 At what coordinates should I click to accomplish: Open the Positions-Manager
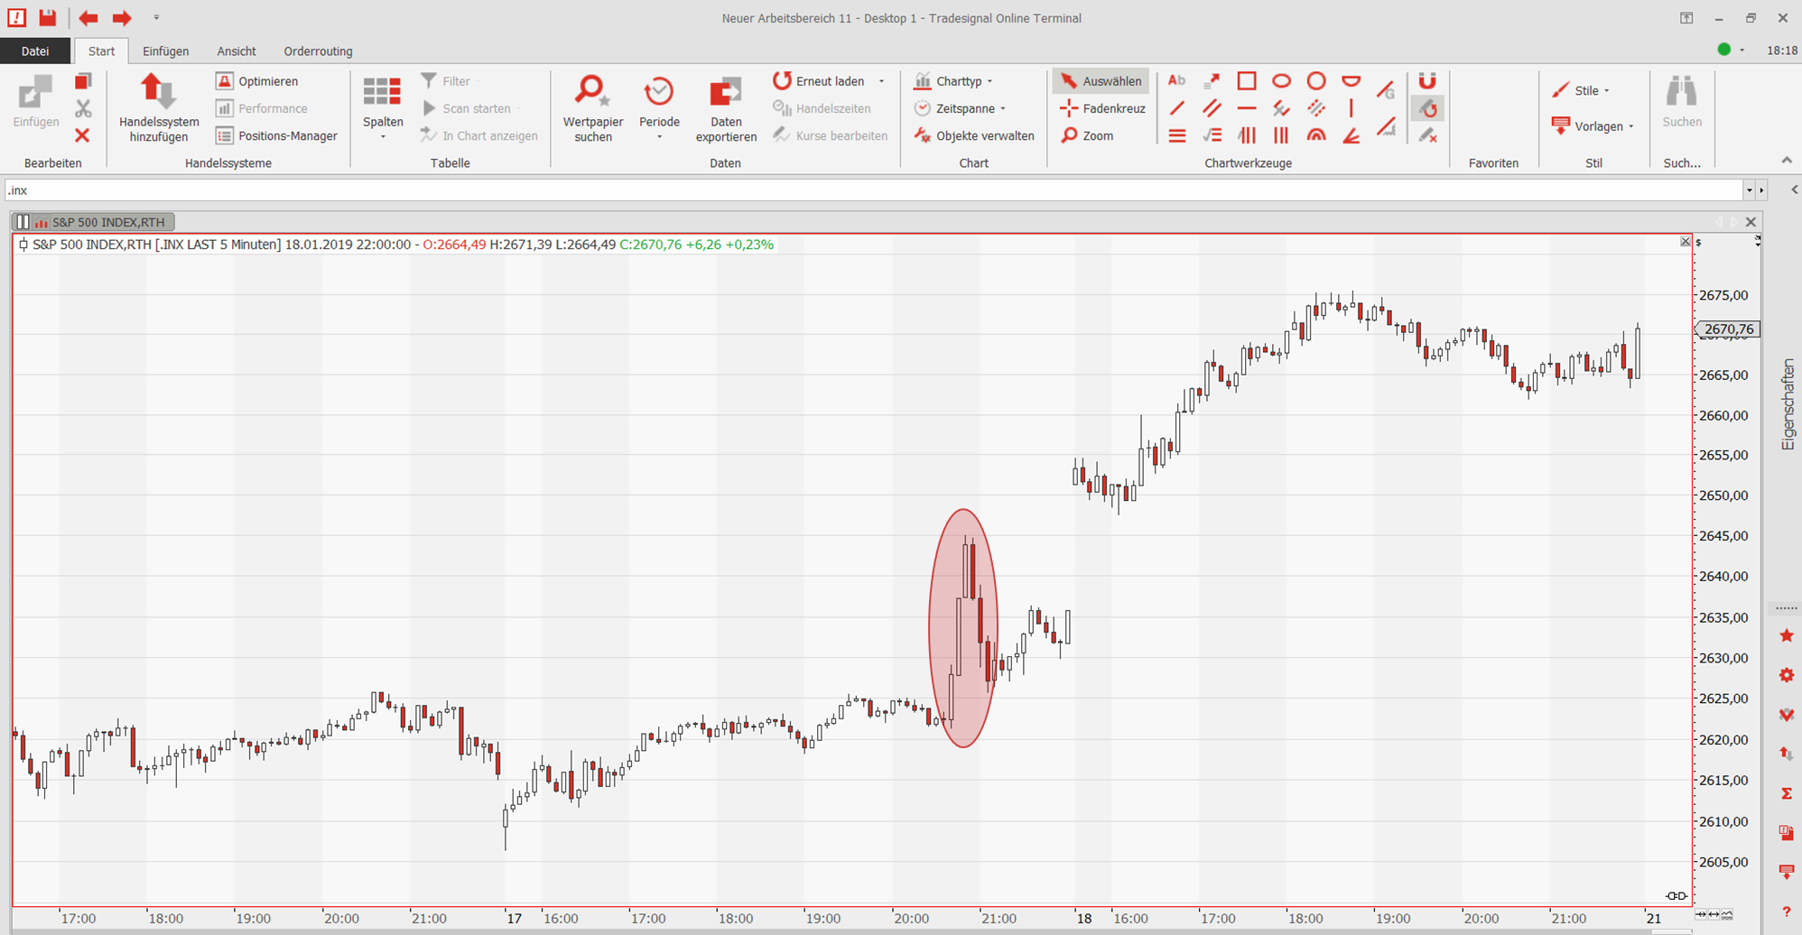pyautogui.click(x=277, y=135)
